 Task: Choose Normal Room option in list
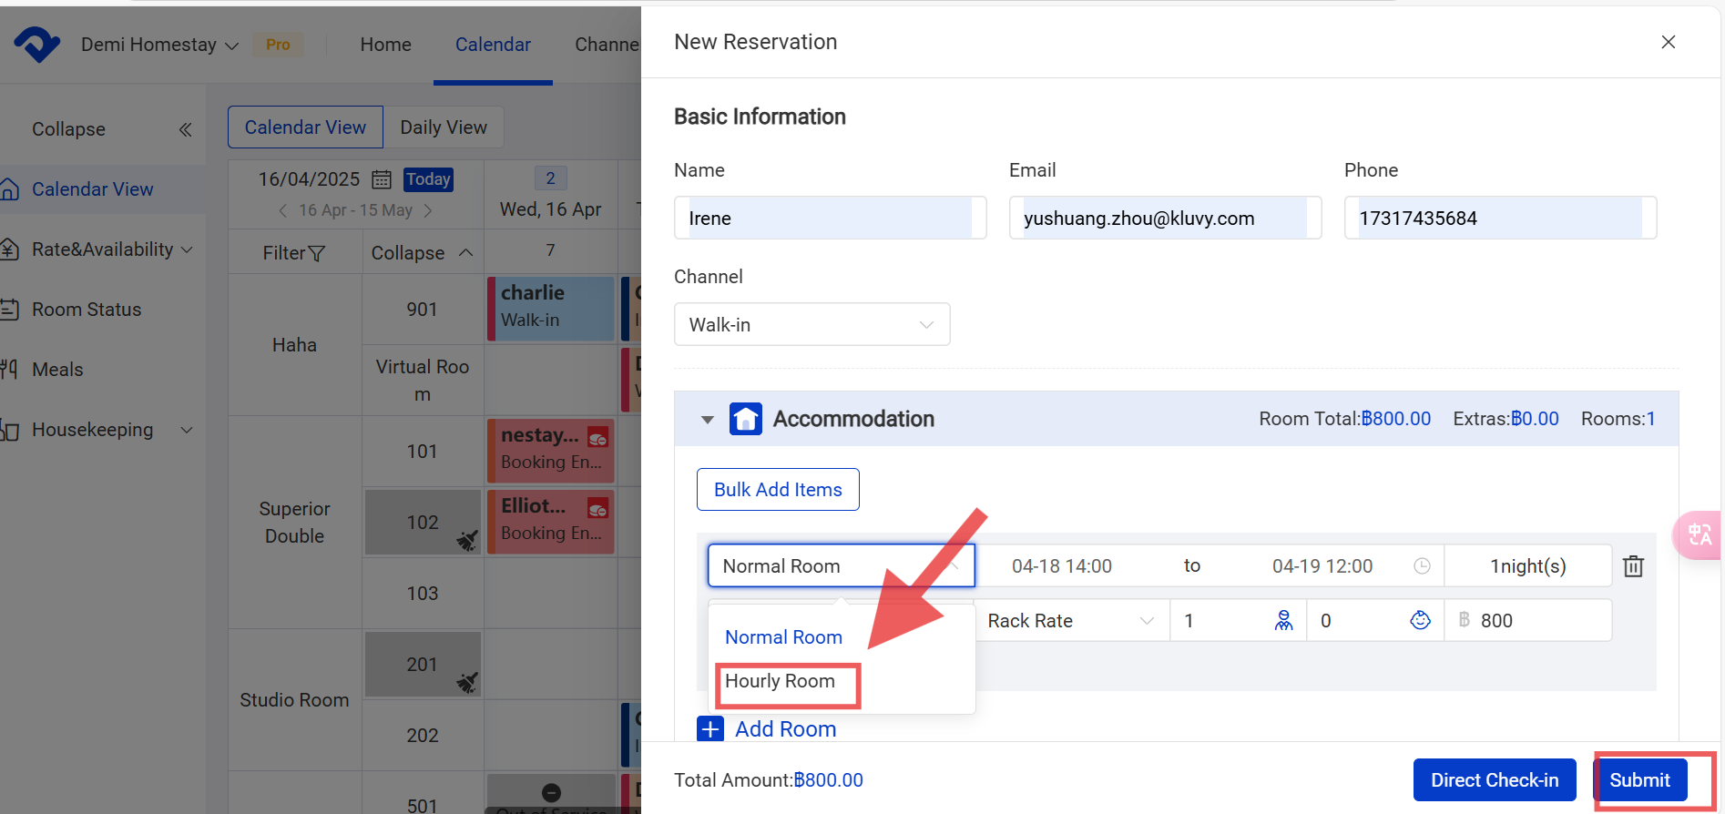click(783, 637)
